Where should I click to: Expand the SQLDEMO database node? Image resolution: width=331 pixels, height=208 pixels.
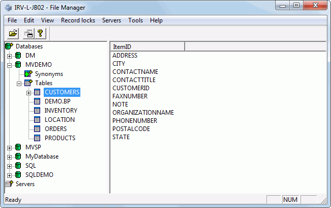tap(9, 175)
